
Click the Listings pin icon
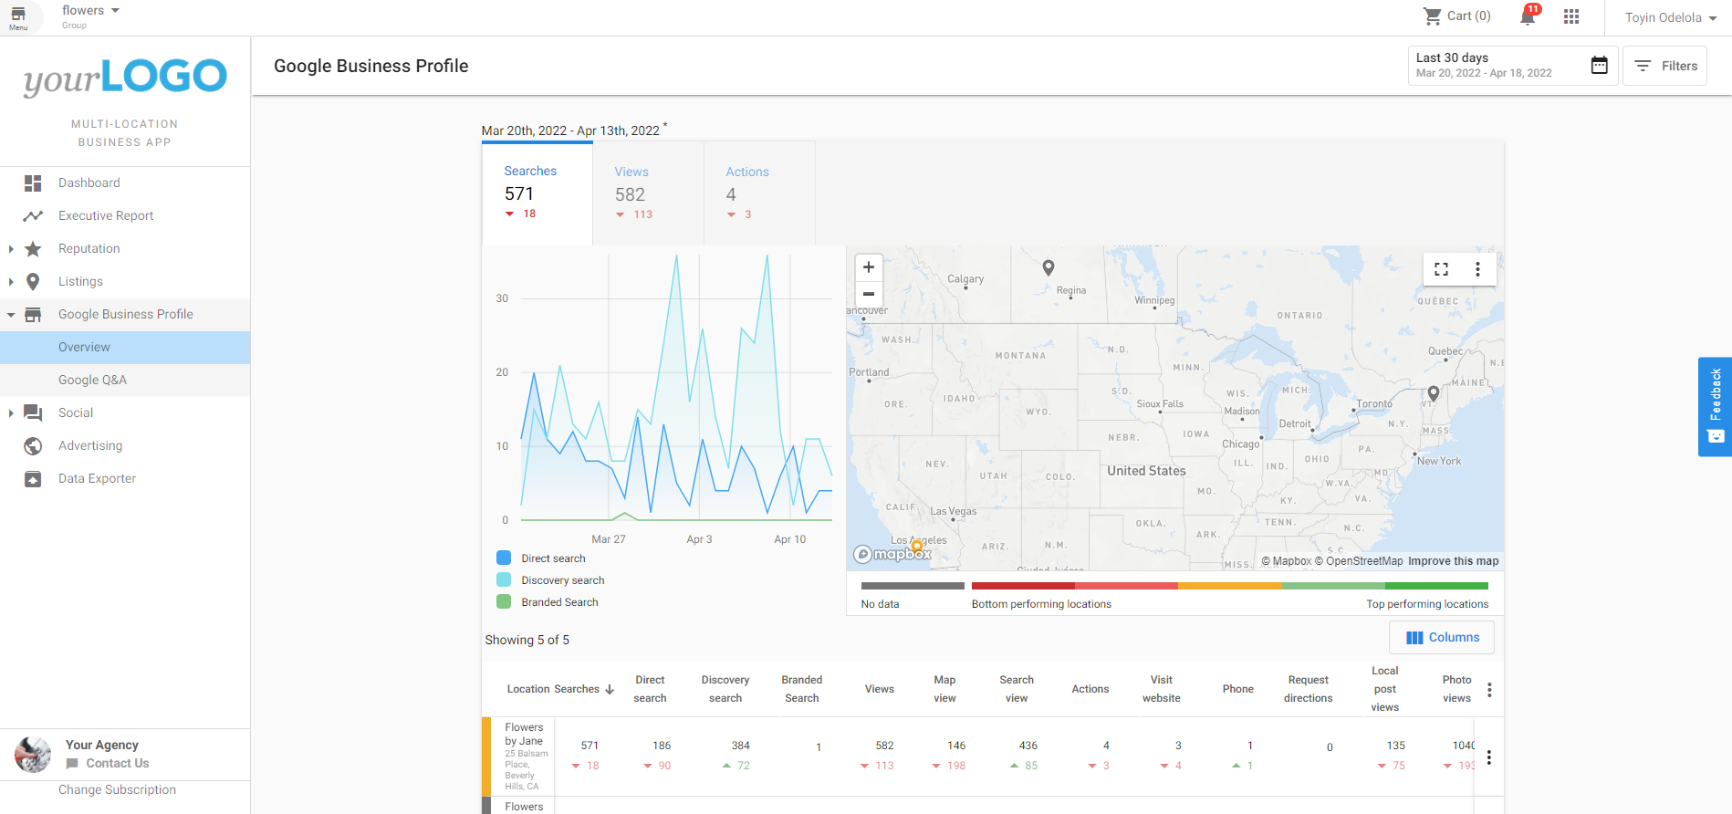pos(33,281)
